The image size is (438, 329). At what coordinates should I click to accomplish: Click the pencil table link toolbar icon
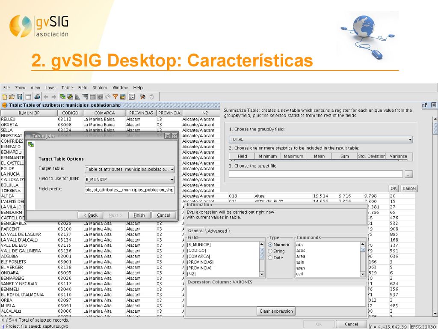coord(70,97)
